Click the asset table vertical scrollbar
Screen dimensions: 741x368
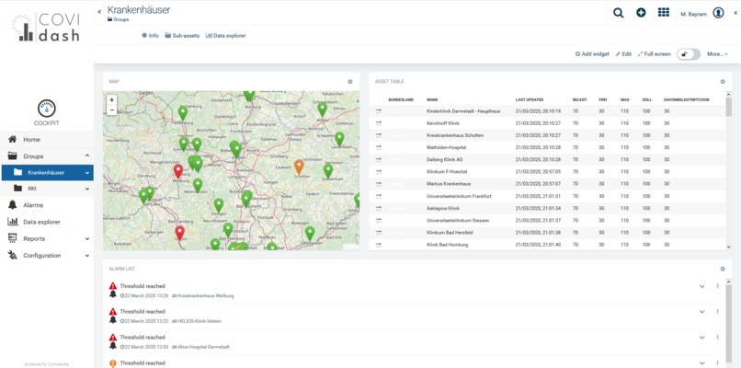click(728, 108)
